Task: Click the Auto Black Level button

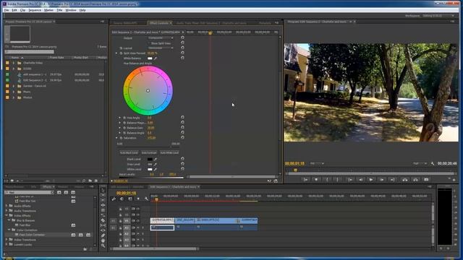Action: 129,152
